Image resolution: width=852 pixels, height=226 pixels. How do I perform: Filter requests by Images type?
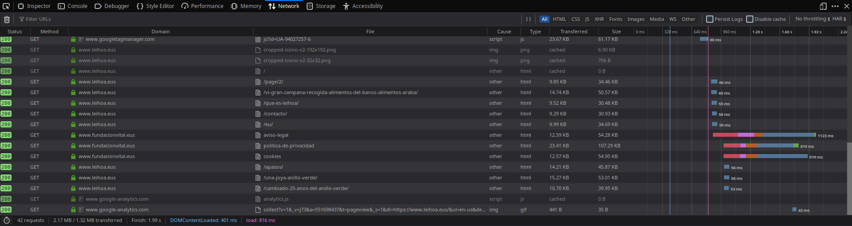[636, 19]
